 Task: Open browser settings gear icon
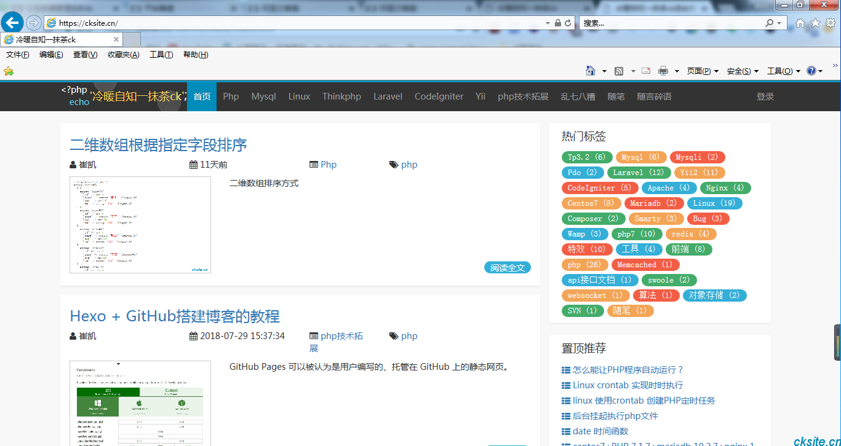[831, 23]
